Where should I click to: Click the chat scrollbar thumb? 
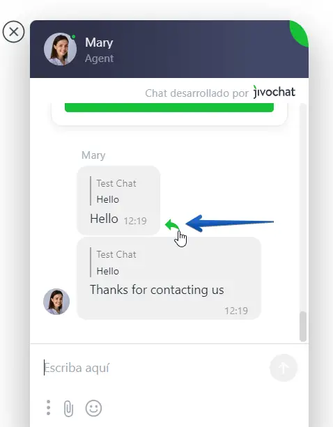pyautogui.click(x=303, y=326)
